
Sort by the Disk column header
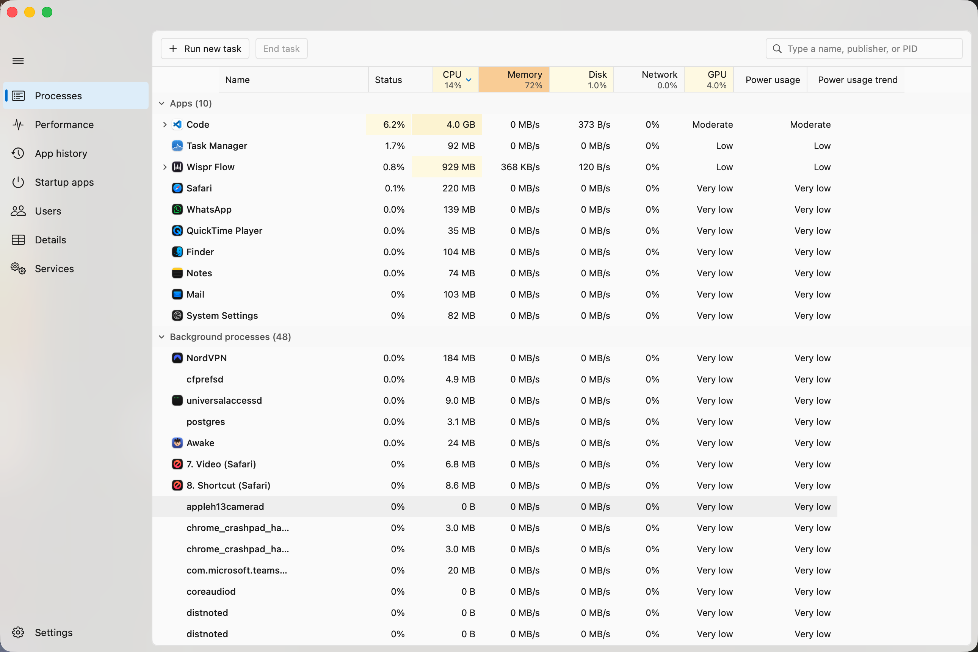(x=582, y=80)
